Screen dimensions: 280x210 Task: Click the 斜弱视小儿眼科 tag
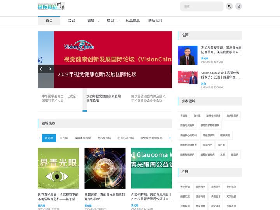pyautogui.click(x=189, y=135)
